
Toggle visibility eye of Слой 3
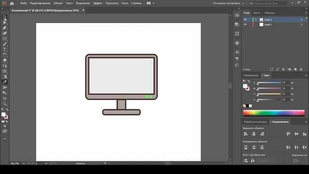pyautogui.click(x=245, y=19)
